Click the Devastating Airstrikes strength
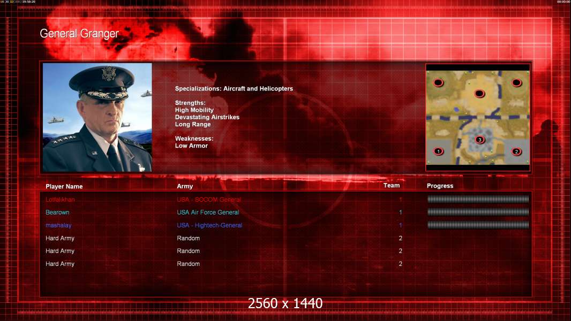Screen dimensions: 571x321 click(x=207, y=117)
